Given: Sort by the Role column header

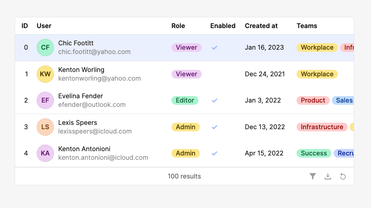Looking at the screenshot, I should pyautogui.click(x=178, y=26).
